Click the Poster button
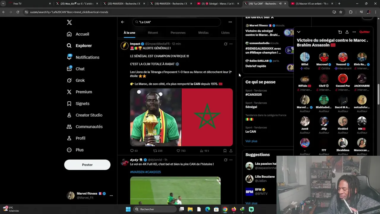The height and width of the screenshot is (214, 380). (87, 165)
